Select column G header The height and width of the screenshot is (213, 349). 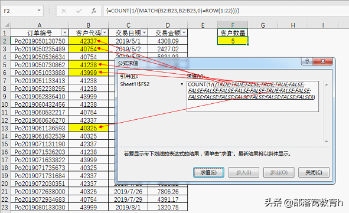tap(263, 25)
